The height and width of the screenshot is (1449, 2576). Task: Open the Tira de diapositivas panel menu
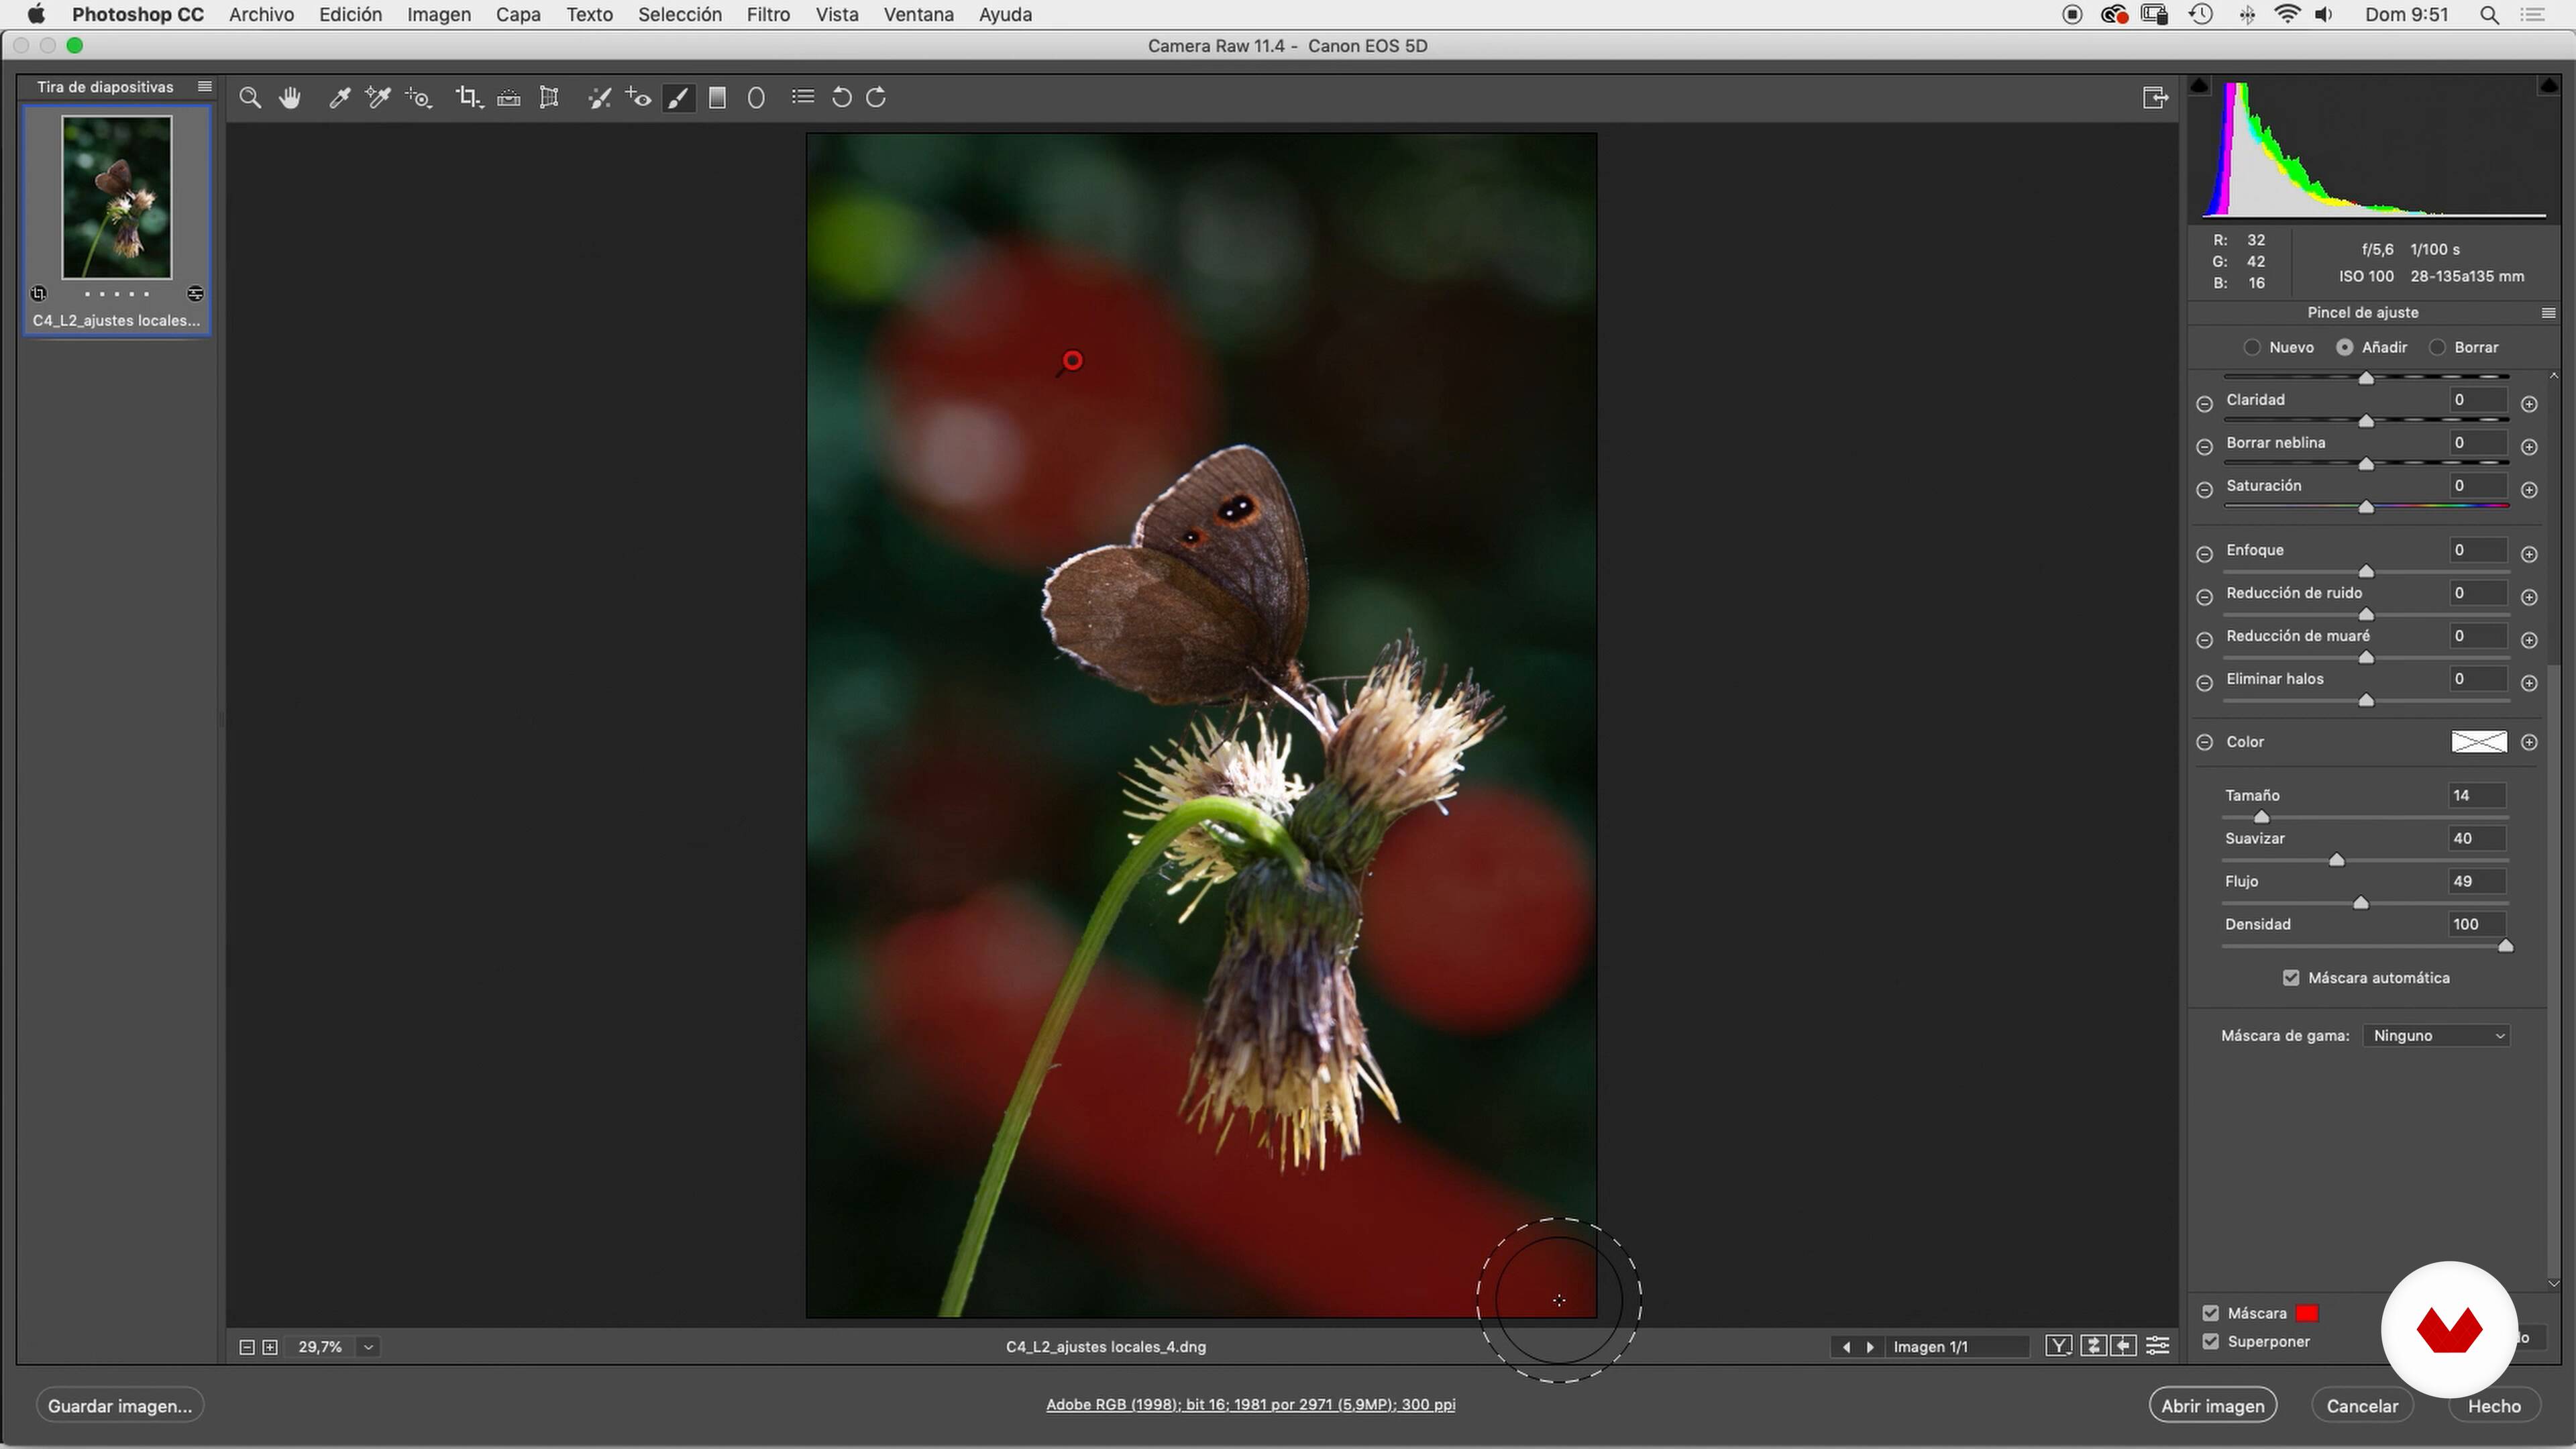coord(205,87)
